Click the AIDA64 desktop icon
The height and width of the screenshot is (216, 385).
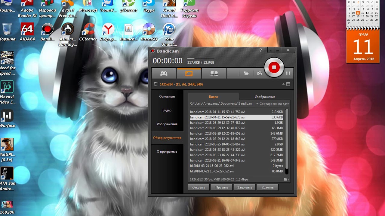click(27, 32)
